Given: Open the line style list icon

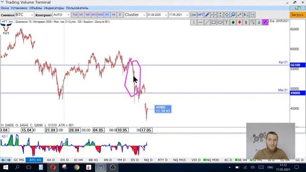Looking at the screenshot, I should (252, 22).
